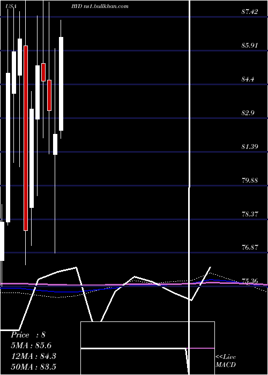
Task: Click the 82.9 price axis label
Action: point(248,113)
